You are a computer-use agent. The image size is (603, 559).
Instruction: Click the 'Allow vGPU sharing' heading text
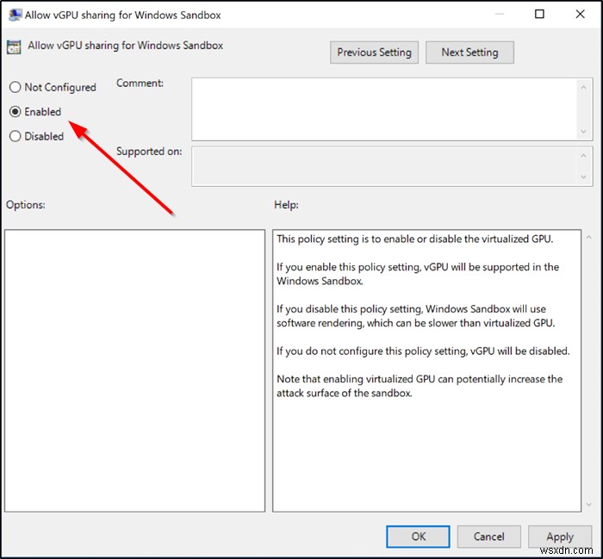pos(126,46)
